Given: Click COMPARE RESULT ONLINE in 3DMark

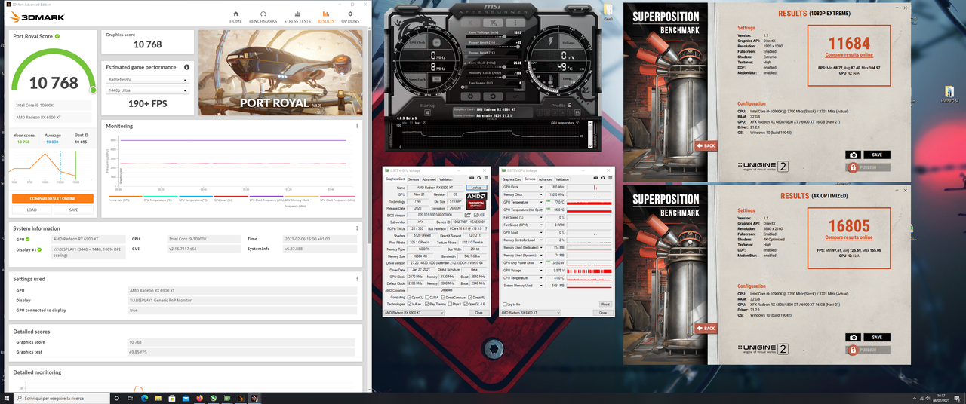Looking at the screenshot, I should click(52, 198).
